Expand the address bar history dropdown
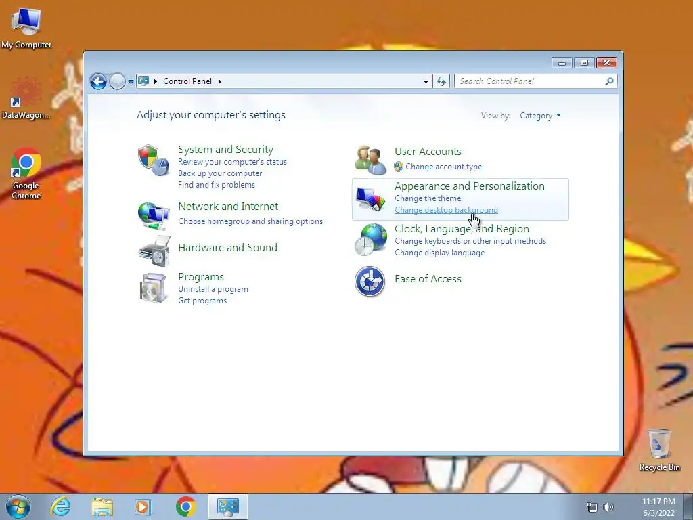Screen dimensions: 693x520 pyautogui.click(x=426, y=81)
